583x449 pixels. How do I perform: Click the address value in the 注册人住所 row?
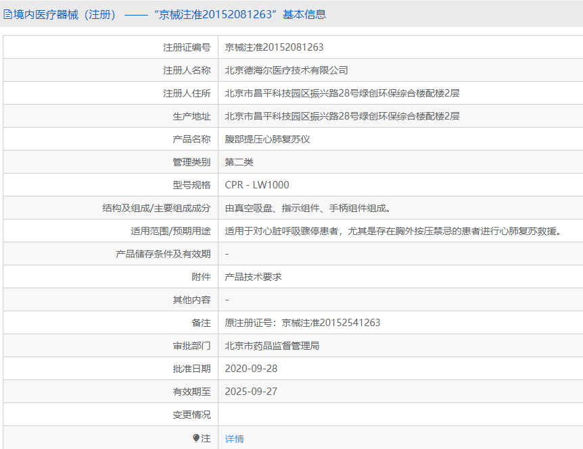(x=342, y=93)
